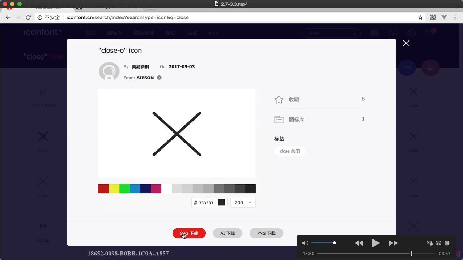The image size is (463, 260).
Task: Click the video progress playhead
Action: pos(411,253)
